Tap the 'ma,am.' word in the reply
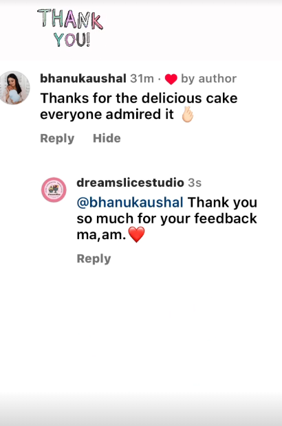 [101, 235]
